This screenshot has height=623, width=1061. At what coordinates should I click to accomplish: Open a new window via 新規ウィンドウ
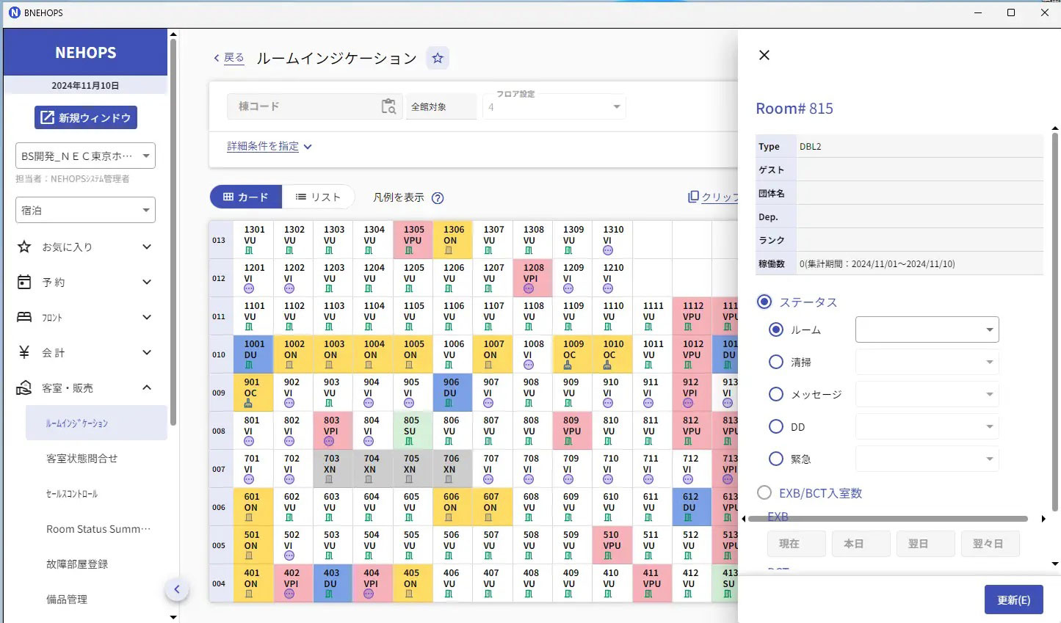[85, 117]
